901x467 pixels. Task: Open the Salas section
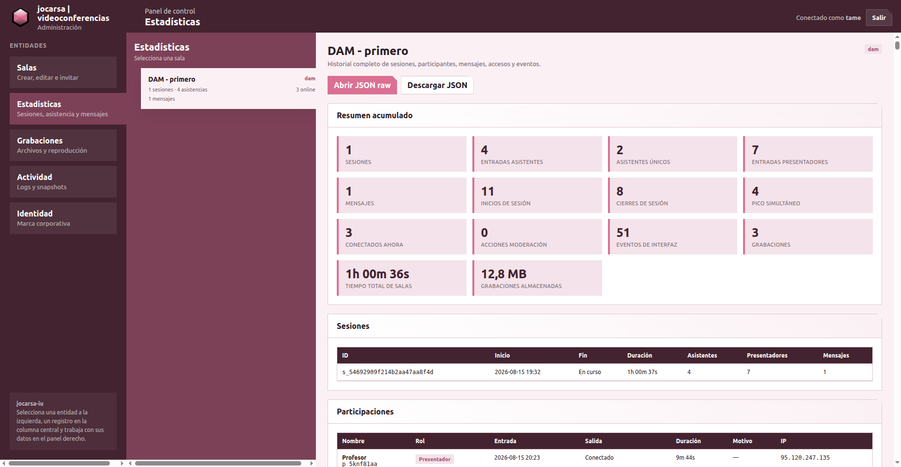click(x=63, y=72)
